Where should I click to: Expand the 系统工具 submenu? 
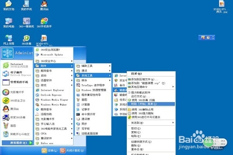coord(93,76)
